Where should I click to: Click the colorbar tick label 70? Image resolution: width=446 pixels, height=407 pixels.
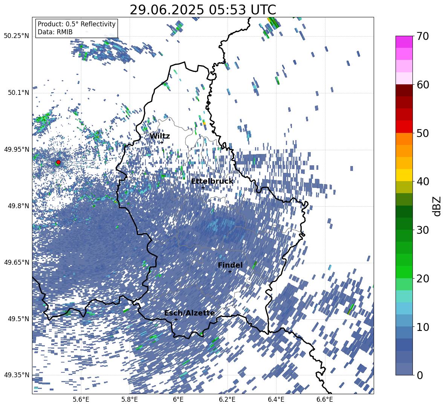pyautogui.click(x=422, y=36)
